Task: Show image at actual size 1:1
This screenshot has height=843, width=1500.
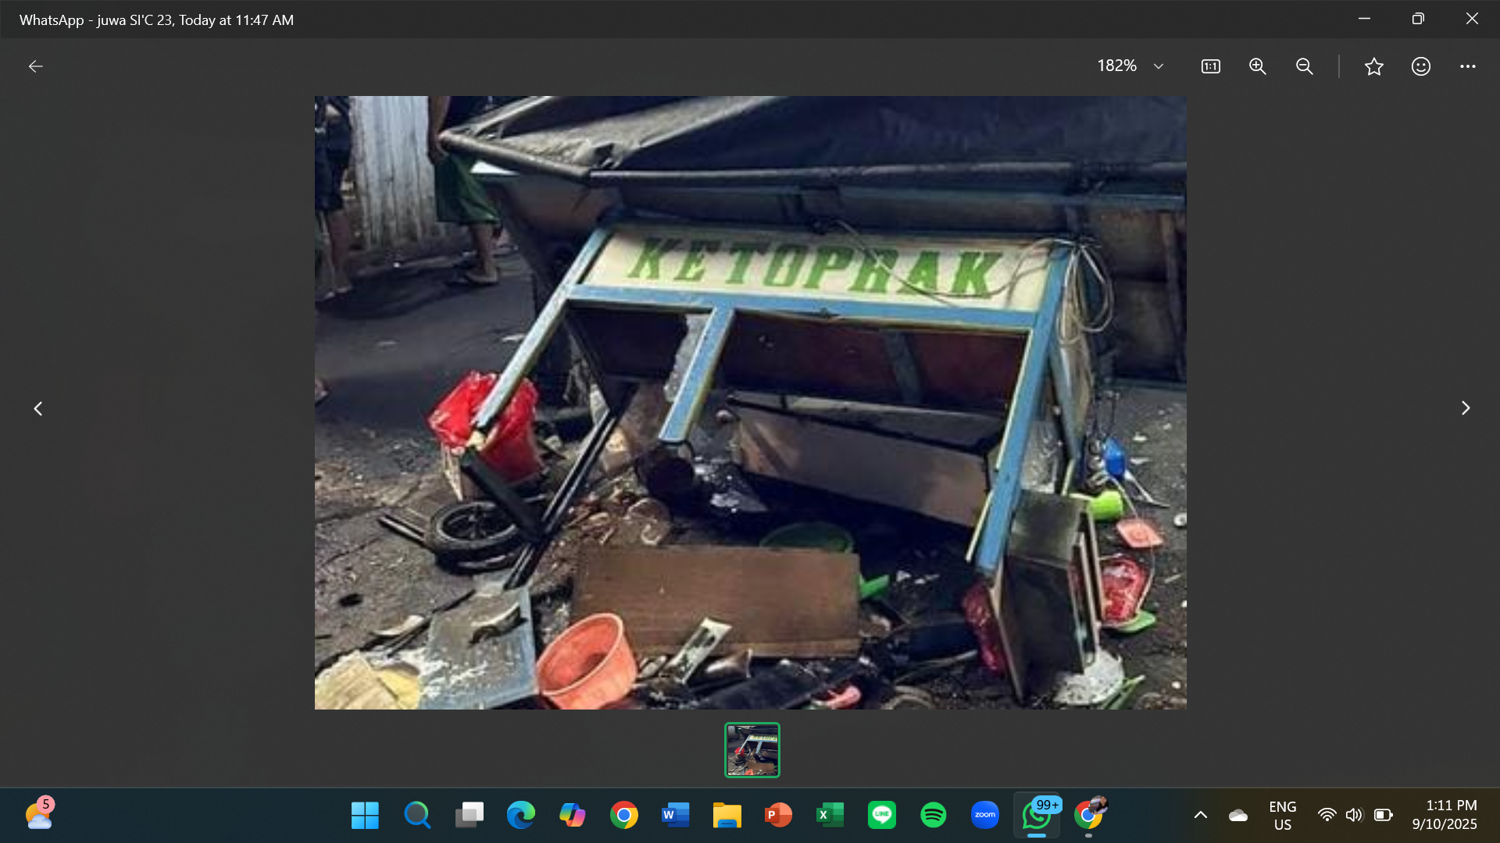Action: (x=1210, y=66)
